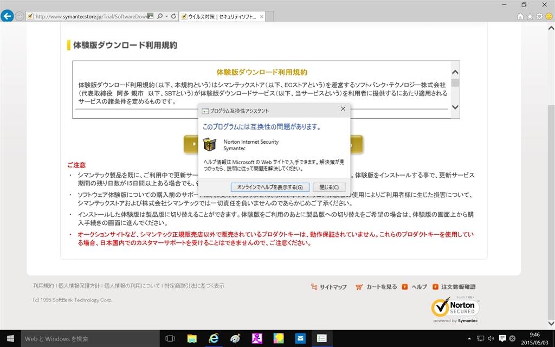Viewport: 555px width, 347px height.
Task: Click the このプログラムには互換性の問題があります message
Action: (x=262, y=126)
